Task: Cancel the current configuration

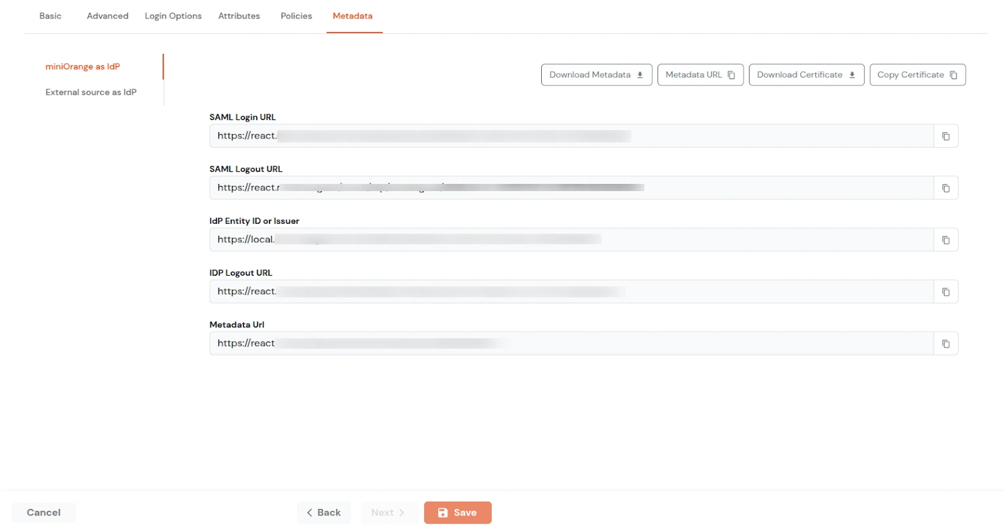Action: click(43, 512)
